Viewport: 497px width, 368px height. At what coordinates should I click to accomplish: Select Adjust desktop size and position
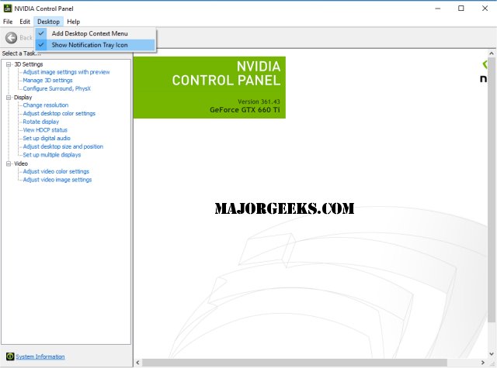click(63, 146)
